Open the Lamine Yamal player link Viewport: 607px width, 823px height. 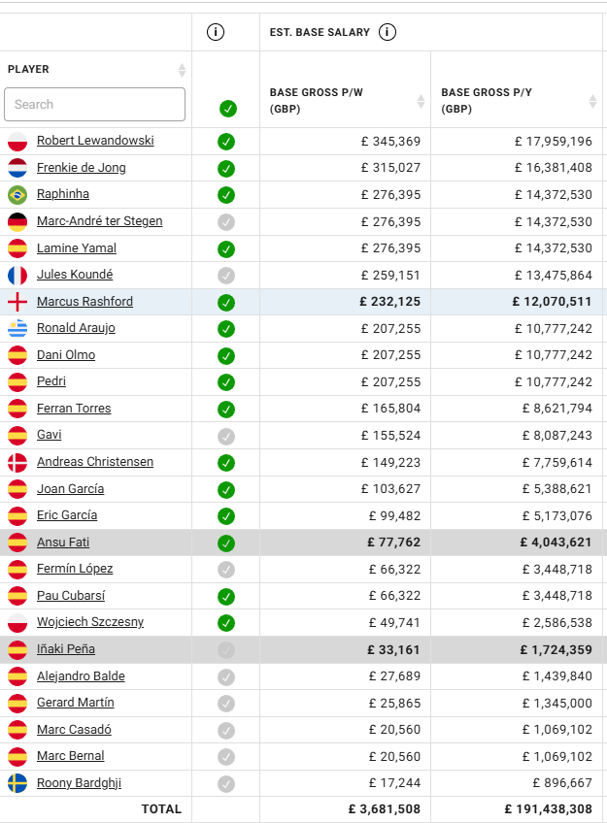coord(74,247)
